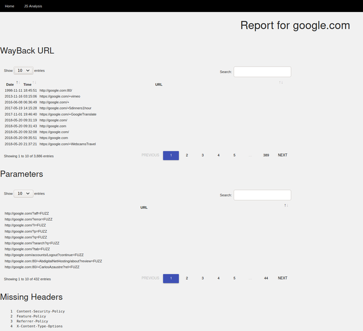Go to Parameters page 2

[x=187, y=278]
